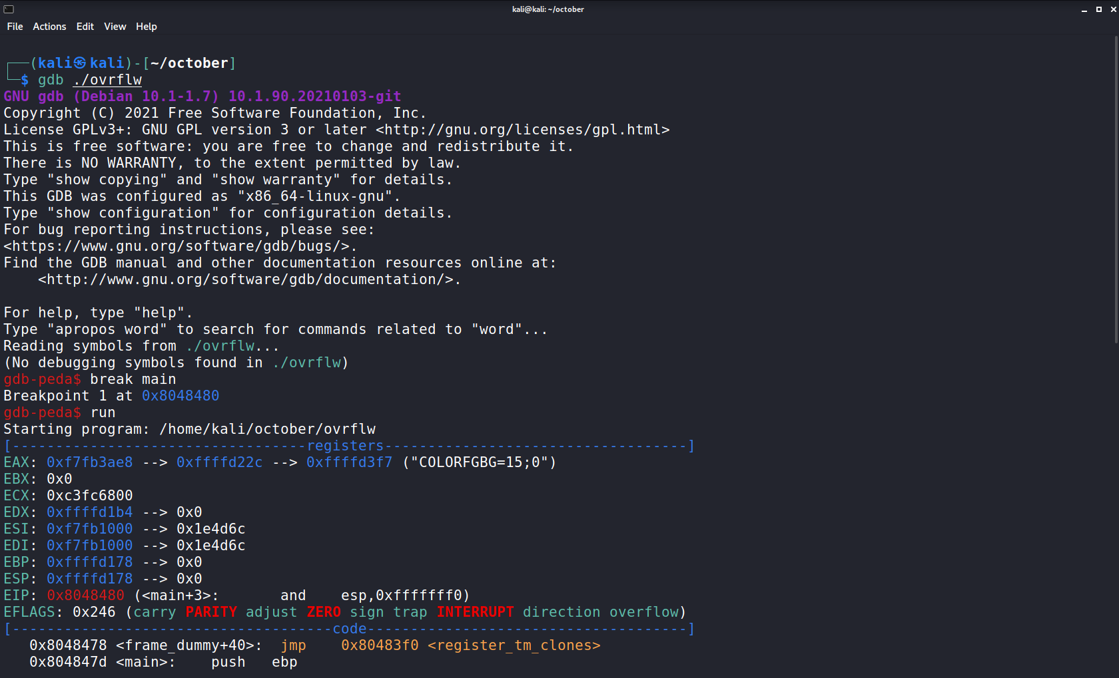Click the INTERRUPT flag in EFLAGS
Viewport: 1119px width, 678px height.
(x=476, y=612)
